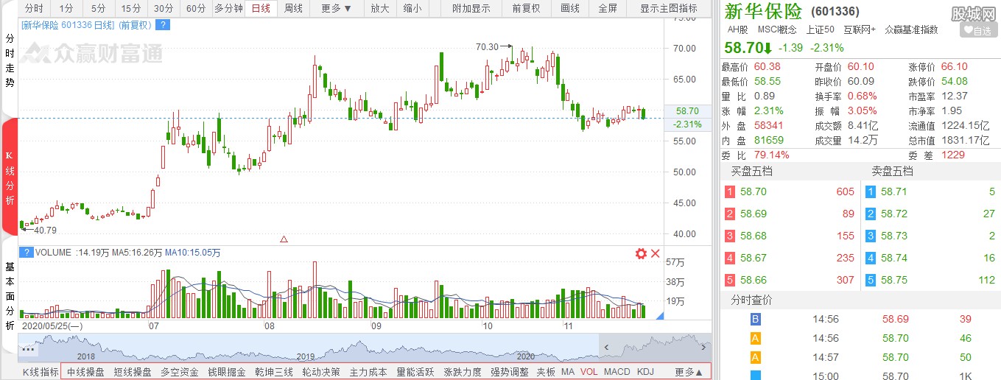The width and height of the screenshot is (1001, 380).
Task: Click the red triangle event marker
Action: pyautogui.click(x=284, y=239)
